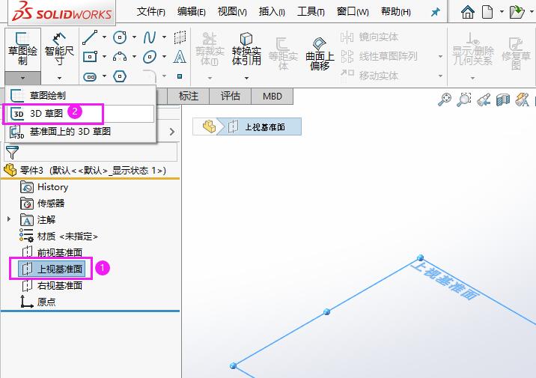Open the 草图绘制 dropdown arrow
The height and width of the screenshot is (378, 536).
(22, 79)
